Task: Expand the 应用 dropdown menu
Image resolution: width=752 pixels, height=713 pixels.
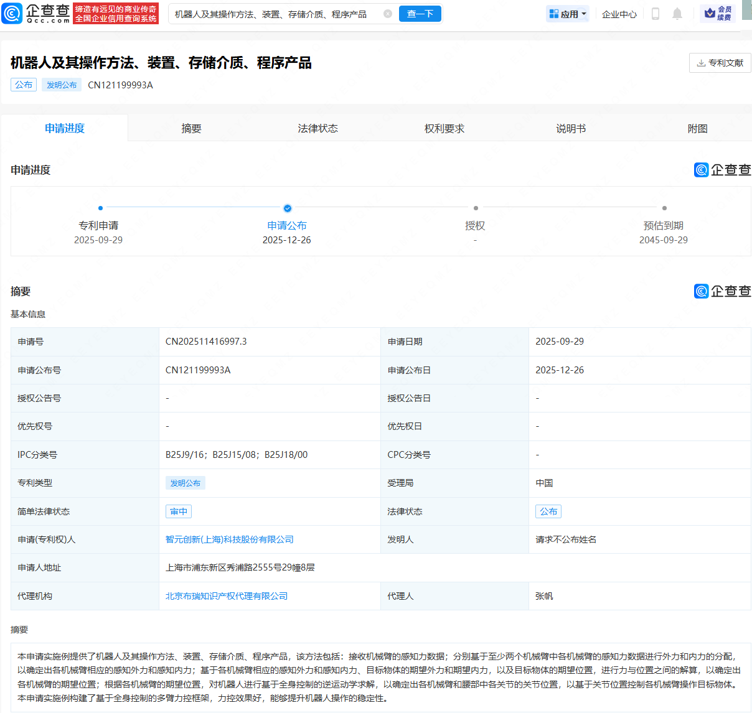Action: [568, 14]
